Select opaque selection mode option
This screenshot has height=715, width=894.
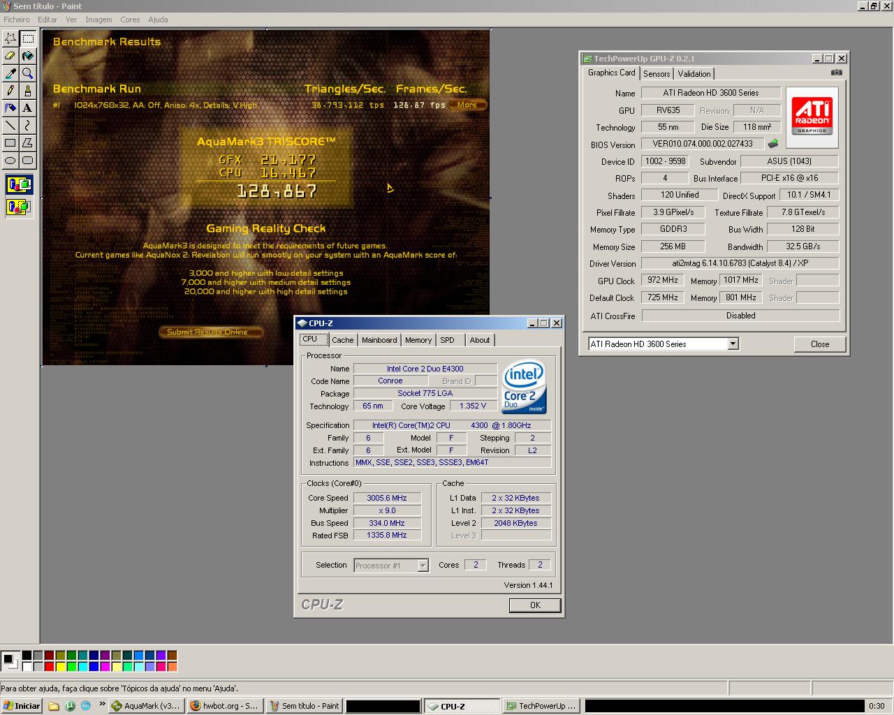click(19, 185)
